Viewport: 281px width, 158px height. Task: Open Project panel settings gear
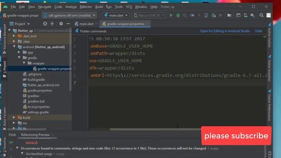point(61,24)
